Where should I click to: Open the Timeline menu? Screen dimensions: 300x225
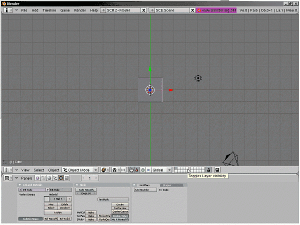pyautogui.click(x=49, y=10)
